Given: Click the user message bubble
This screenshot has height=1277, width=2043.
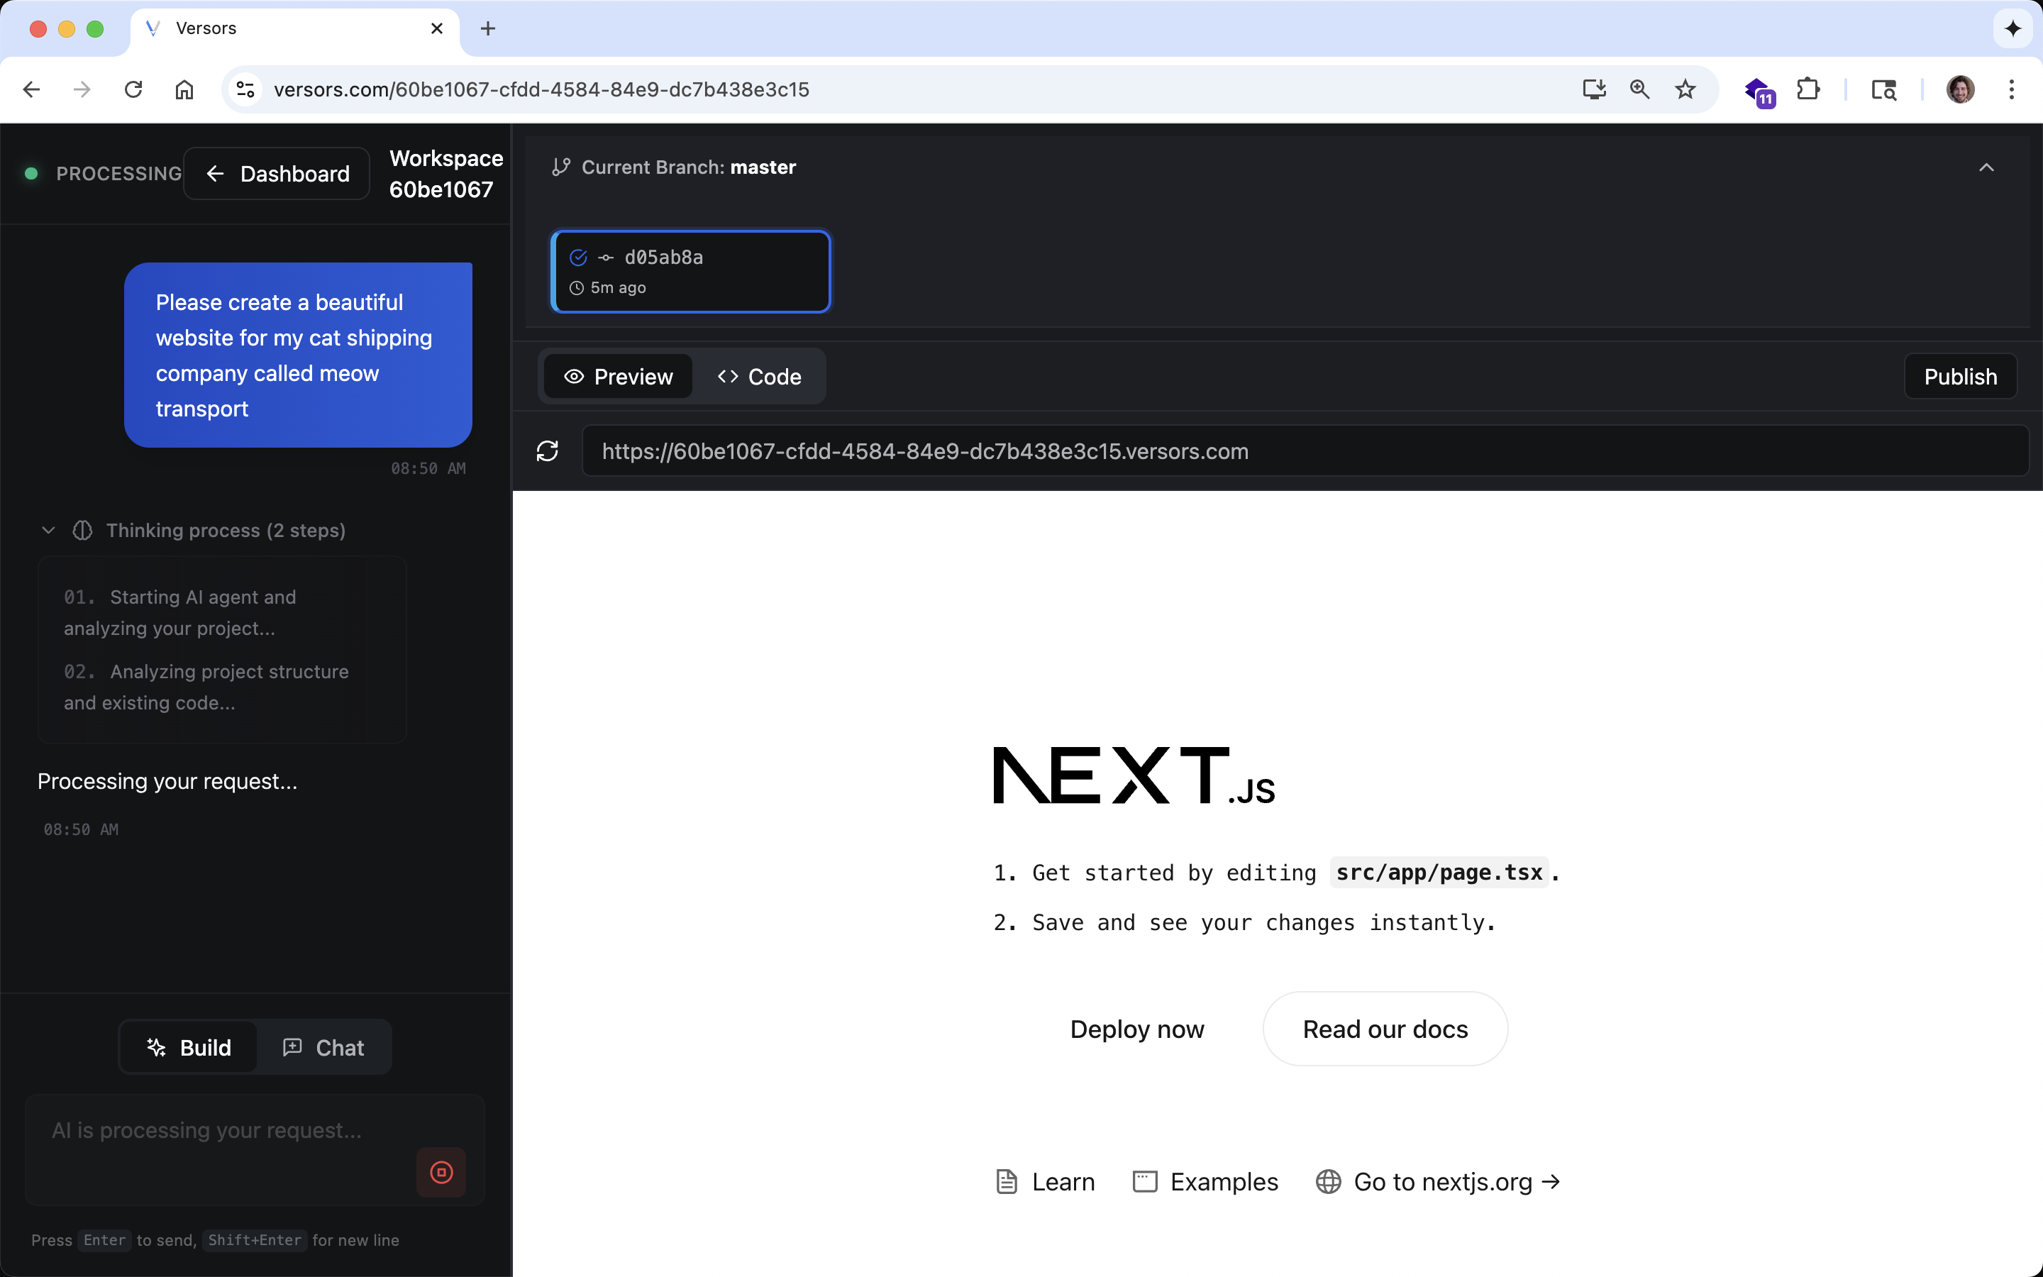Looking at the screenshot, I should (x=298, y=355).
